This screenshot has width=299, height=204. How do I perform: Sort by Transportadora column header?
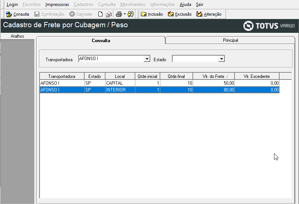[x=62, y=76]
